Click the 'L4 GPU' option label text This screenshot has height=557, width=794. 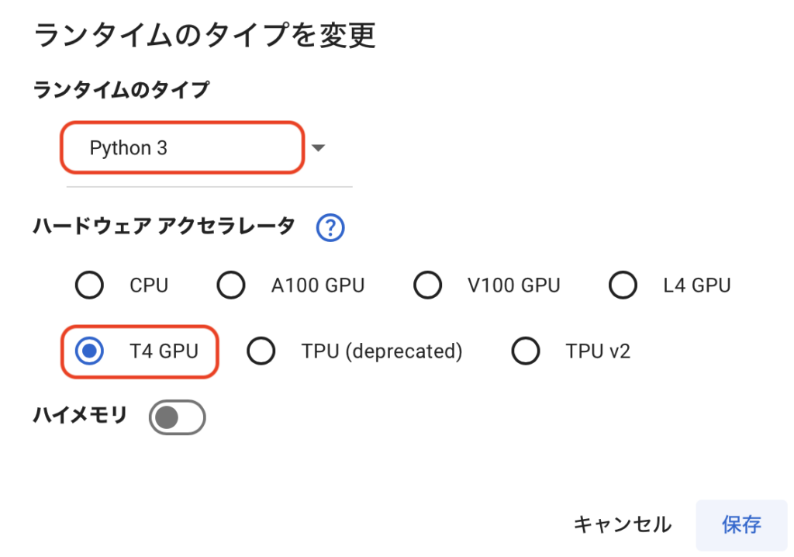[x=697, y=285]
